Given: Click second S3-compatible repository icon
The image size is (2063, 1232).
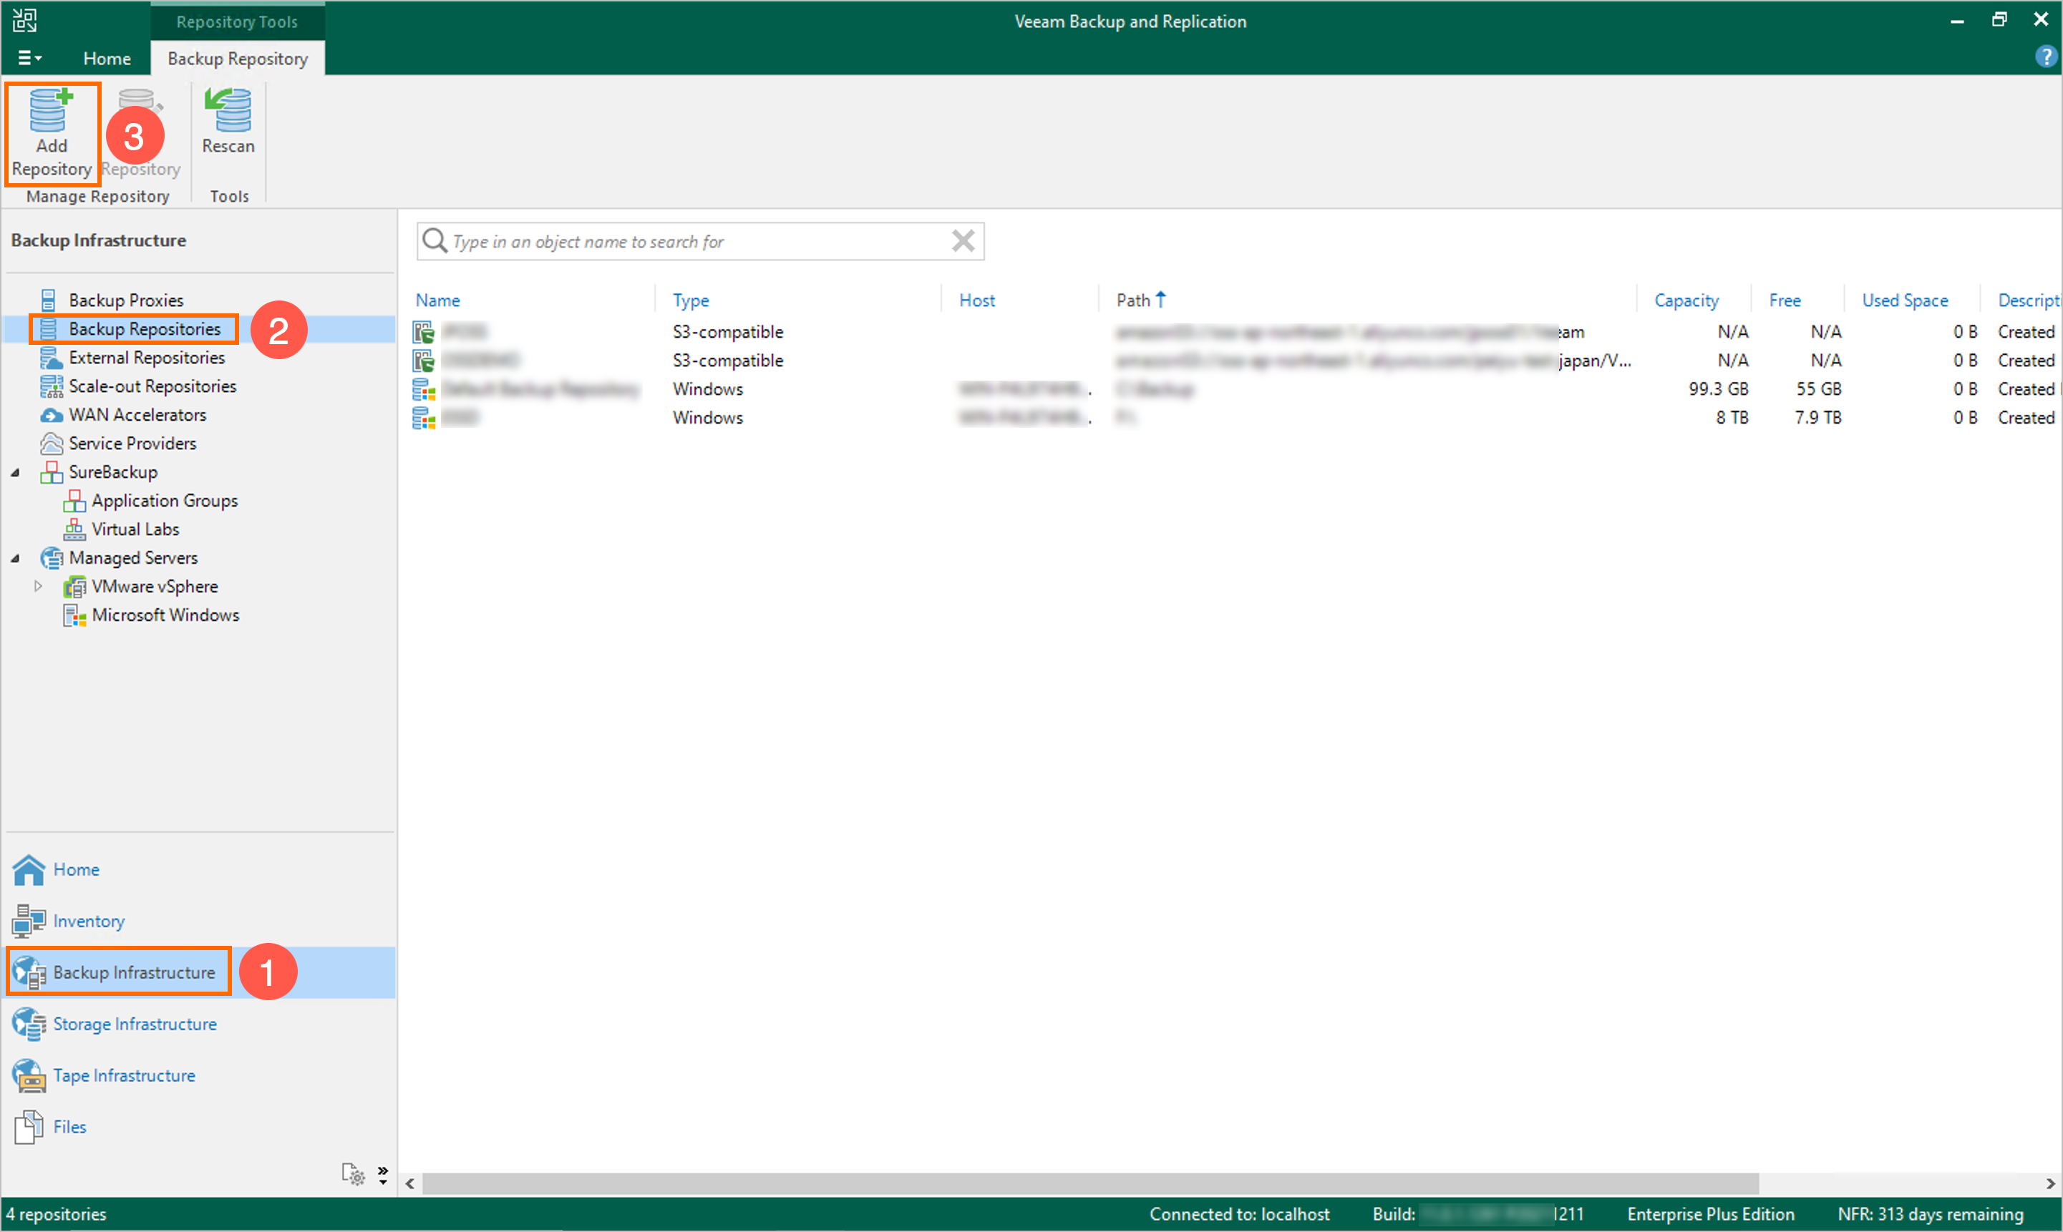Looking at the screenshot, I should [424, 361].
